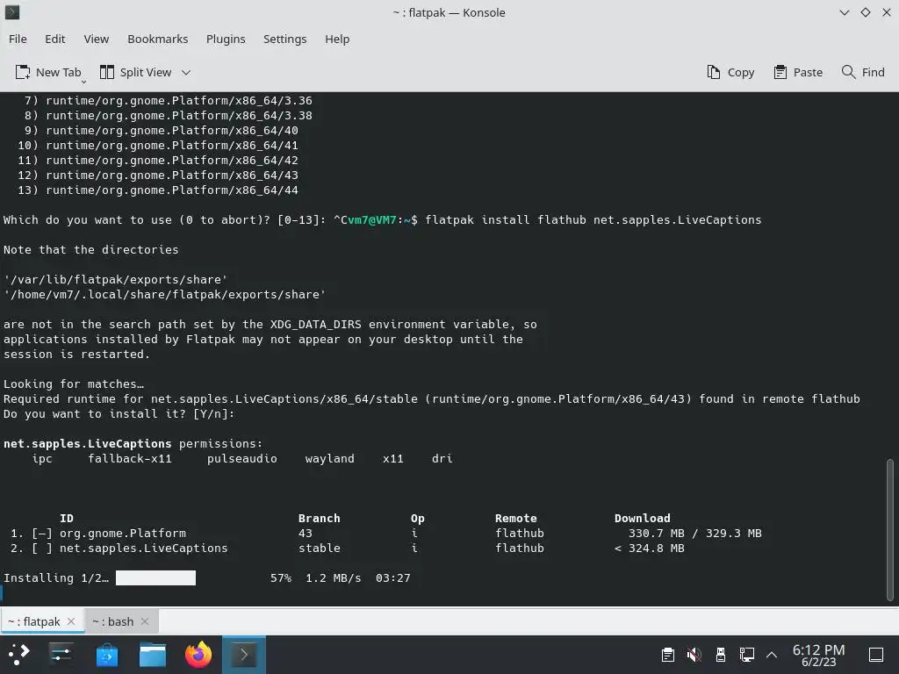This screenshot has height=674, width=899.
Task: Click the 'org.gnome.Platform' row in the install table
Action: tap(386, 533)
